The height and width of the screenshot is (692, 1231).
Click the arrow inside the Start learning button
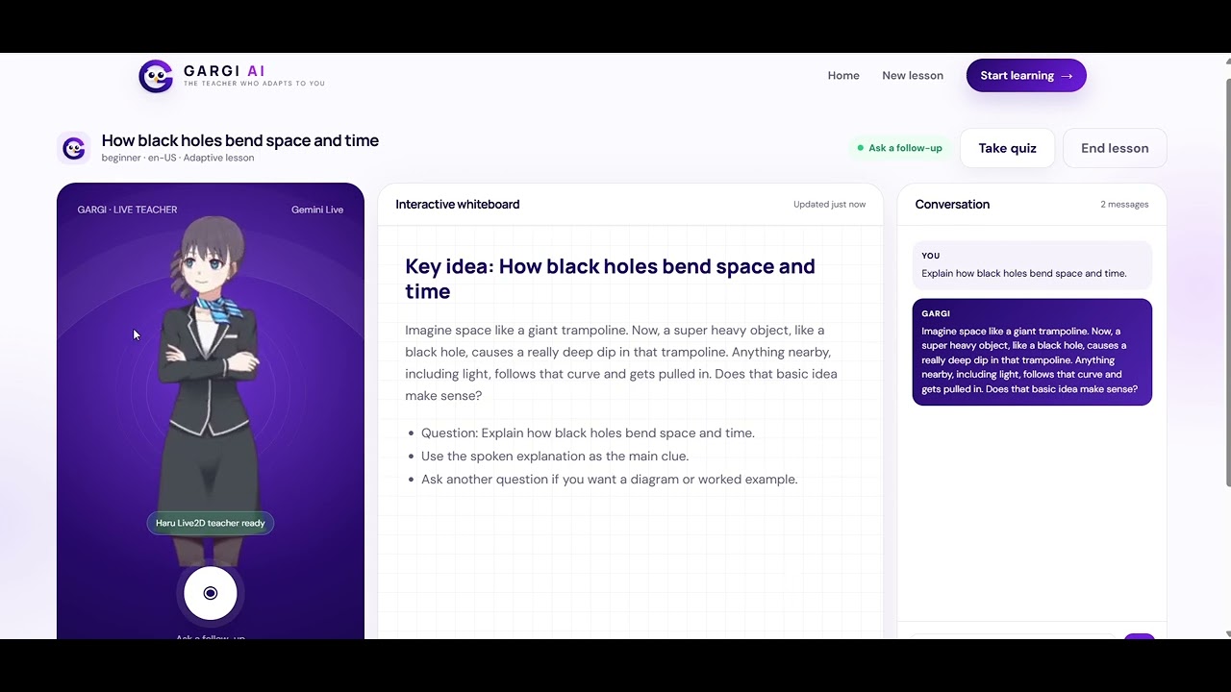(1067, 76)
